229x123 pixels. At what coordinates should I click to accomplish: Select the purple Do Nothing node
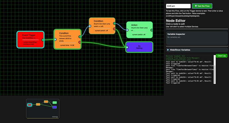pos(139,47)
